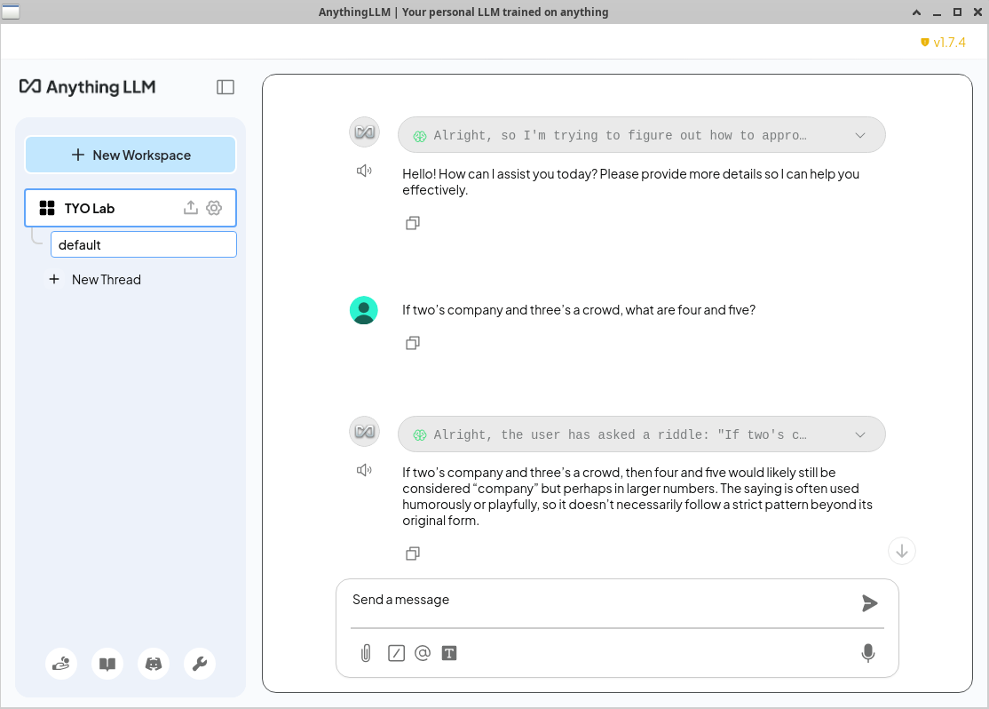Click the first assistant avatar icon
This screenshot has width=989, height=709.
(365, 132)
